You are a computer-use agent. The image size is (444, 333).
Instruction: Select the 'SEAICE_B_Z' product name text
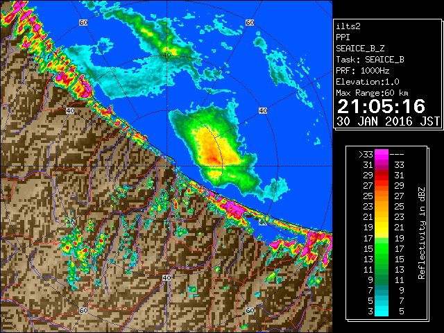(x=360, y=49)
